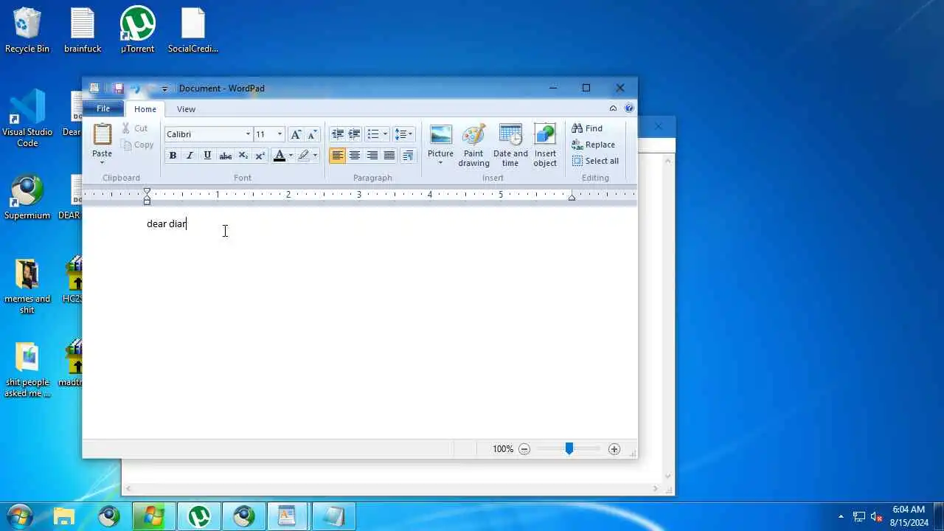Toggle Align text right
The width and height of the screenshot is (944, 531).
coord(372,156)
